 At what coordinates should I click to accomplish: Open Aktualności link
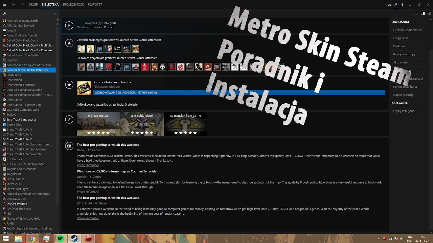coord(401,62)
